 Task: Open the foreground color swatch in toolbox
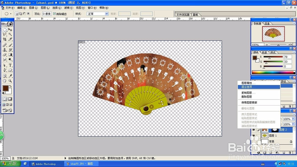(5, 88)
